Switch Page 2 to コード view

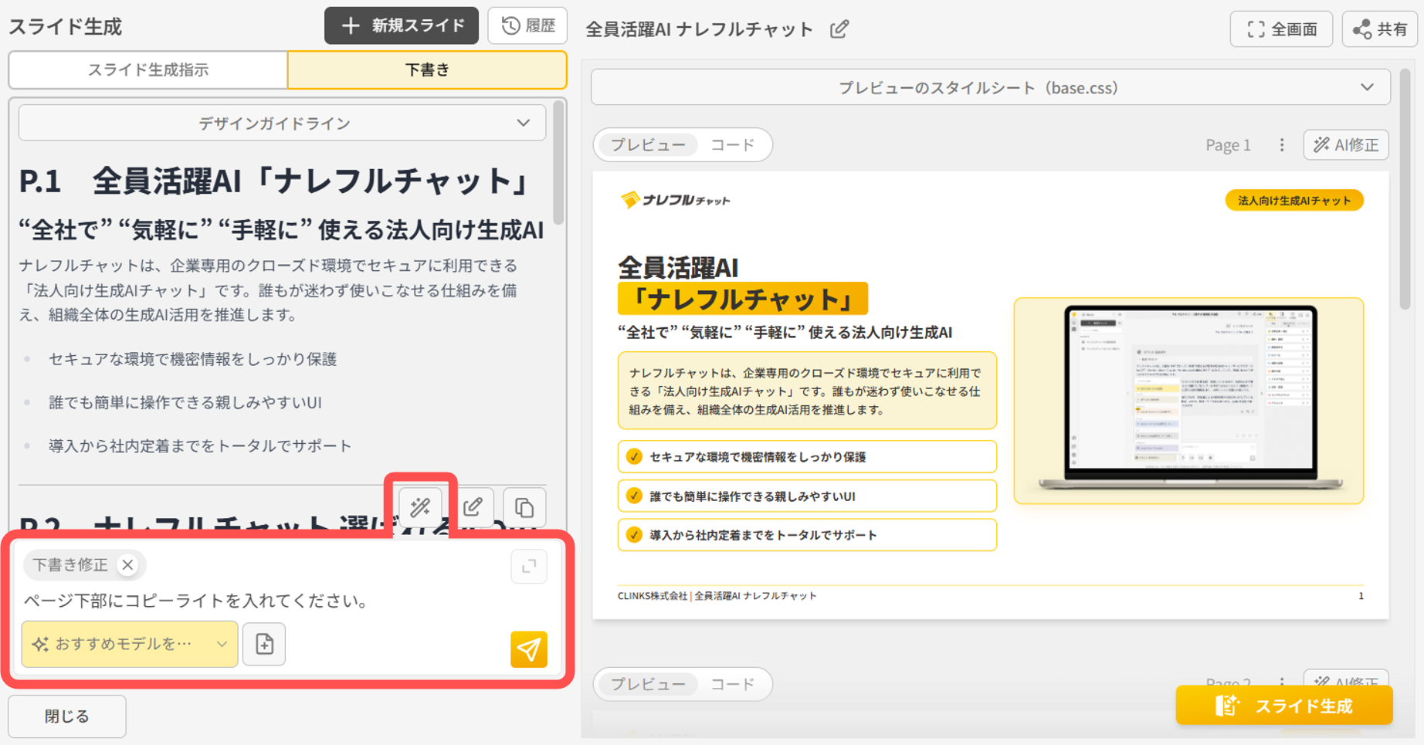tap(732, 684)
